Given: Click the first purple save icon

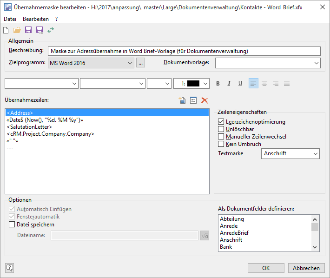Looking at the screenshot, I should (28, 30).
